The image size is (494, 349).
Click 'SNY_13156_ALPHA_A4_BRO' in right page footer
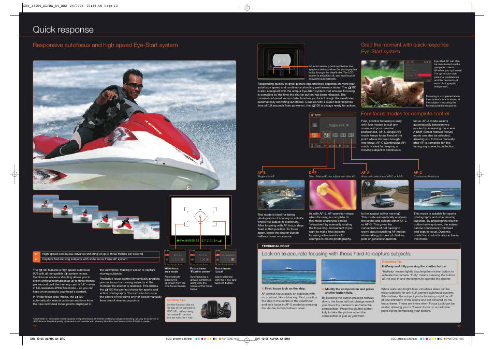(x=272, y=339)
